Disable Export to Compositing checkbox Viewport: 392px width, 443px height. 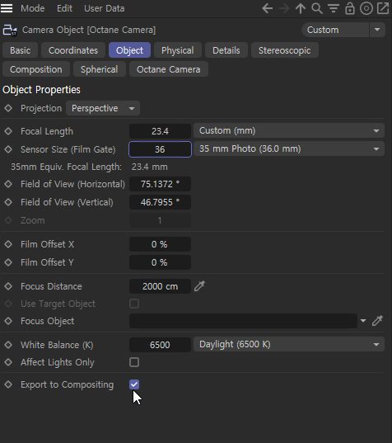point(134,384)
